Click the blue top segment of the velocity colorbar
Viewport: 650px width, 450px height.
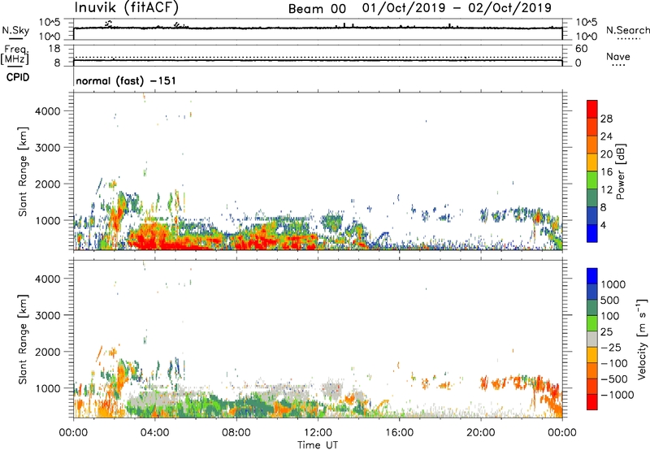(592, 276)
